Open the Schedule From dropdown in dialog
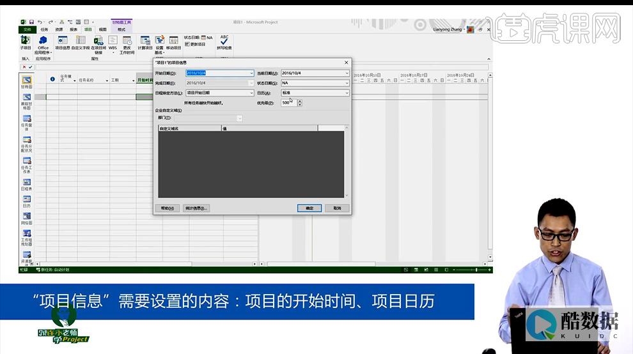The height and width of the screenshot is (354, 633). (x=251, y=93)
